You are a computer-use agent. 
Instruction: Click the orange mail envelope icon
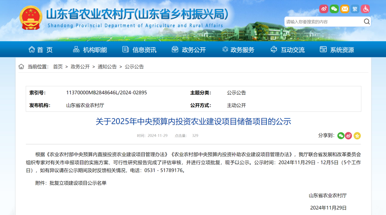tap(345, 9)
